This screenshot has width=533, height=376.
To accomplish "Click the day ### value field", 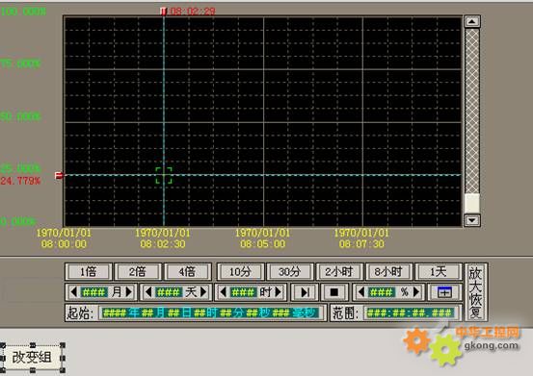I will [x=169, y=292].
